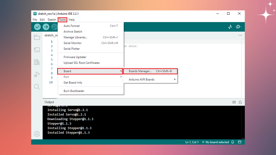Image resolution: width=276 pixels, height=155 pixels.
Task: Click line number 1 in gutter
Action: (52, 42)
